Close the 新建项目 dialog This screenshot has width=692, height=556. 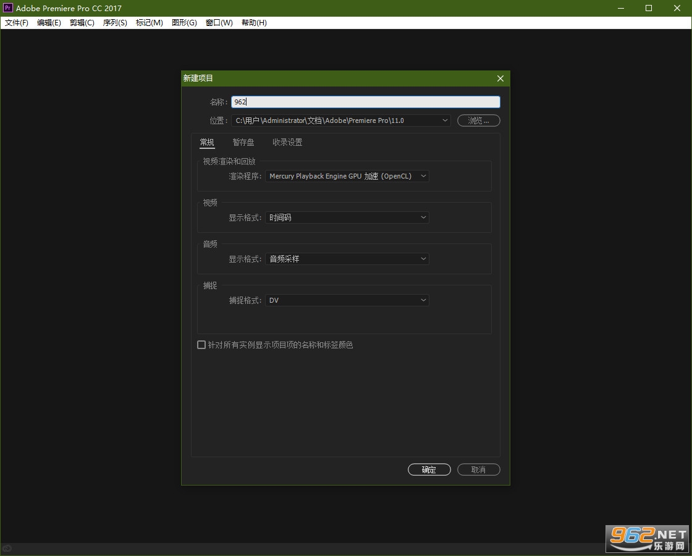click(x=500, y=78)
